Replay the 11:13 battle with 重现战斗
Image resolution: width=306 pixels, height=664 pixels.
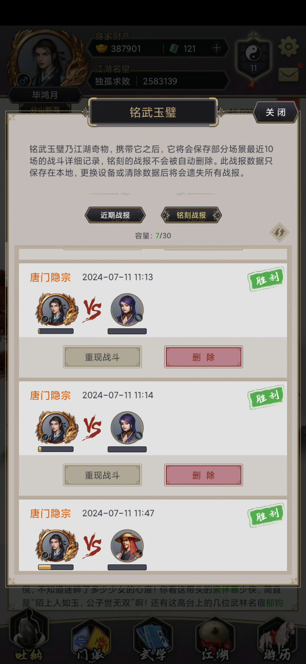(x=102, y=357)
